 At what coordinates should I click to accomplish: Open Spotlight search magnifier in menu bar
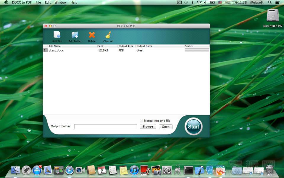270,2
